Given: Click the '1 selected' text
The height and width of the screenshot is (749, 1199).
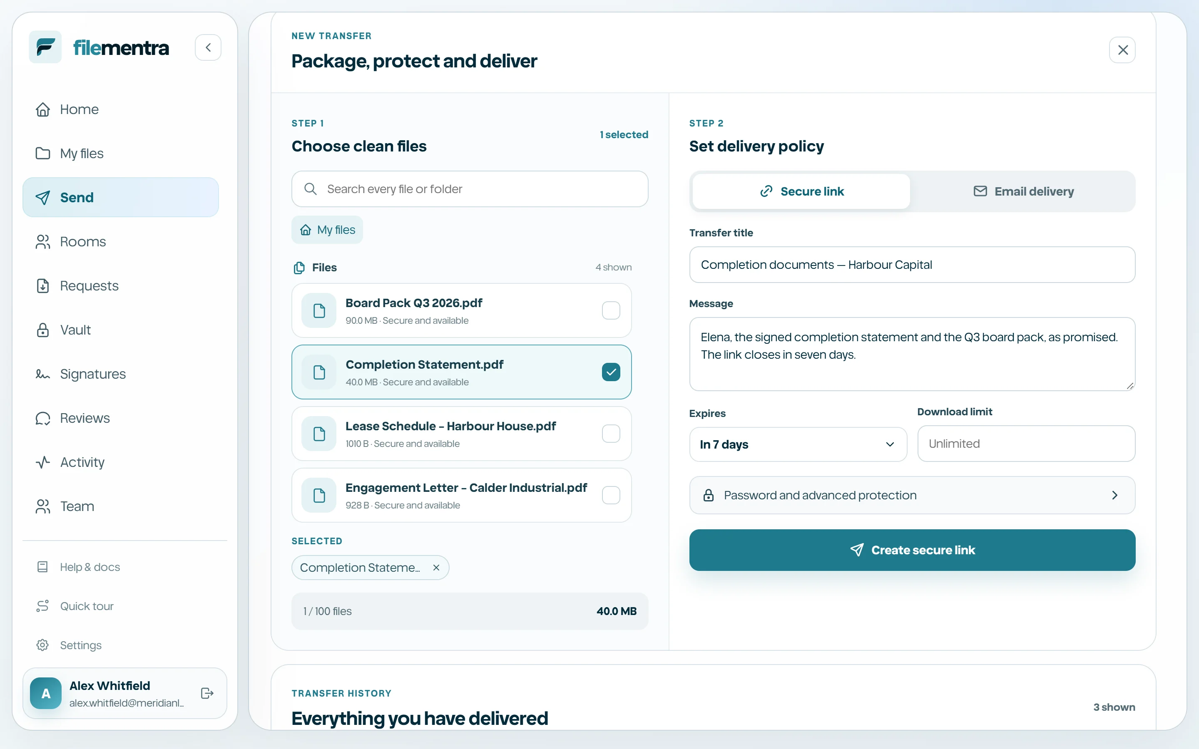Looking at the screenshot, I should [x=624, y=135].
